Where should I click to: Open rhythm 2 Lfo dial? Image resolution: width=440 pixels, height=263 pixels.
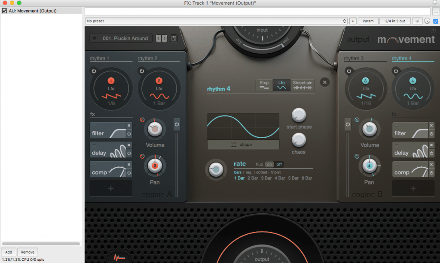tap(159, 89)
